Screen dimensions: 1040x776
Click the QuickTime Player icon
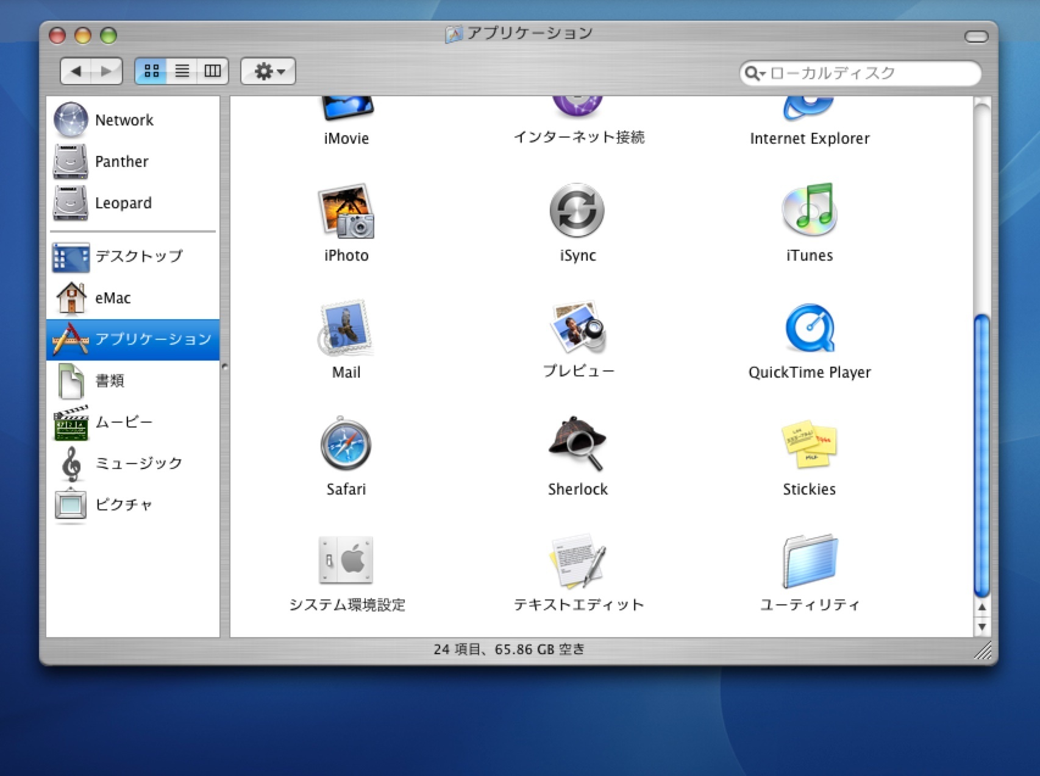click(809, 328)
